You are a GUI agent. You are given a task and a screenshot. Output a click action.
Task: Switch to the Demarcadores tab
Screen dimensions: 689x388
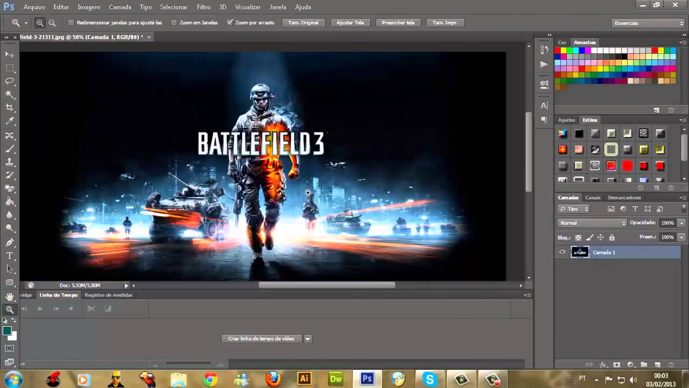[x=624, y=197]
